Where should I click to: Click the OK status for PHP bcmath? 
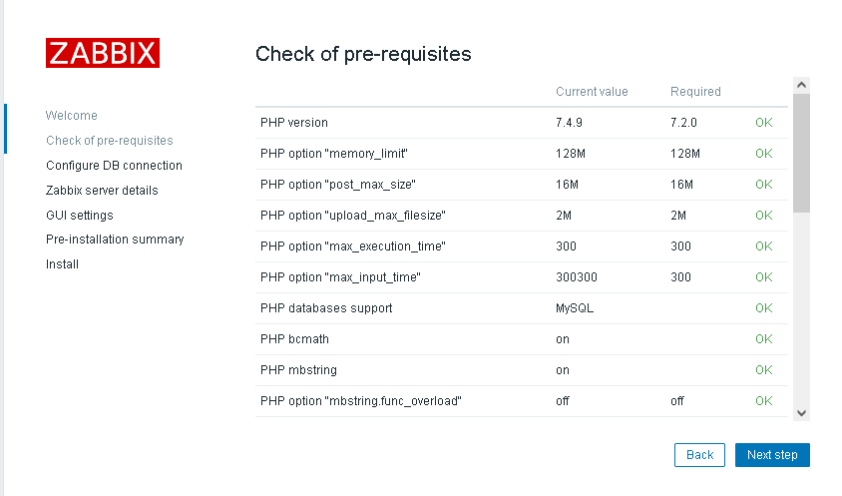click(x=763, y=339)
